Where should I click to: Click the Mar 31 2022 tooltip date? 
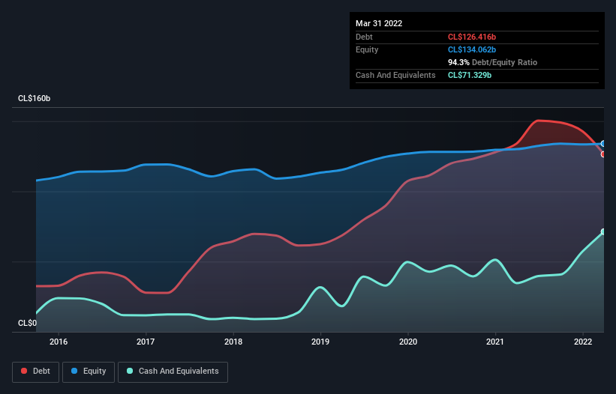pos(379,23)
